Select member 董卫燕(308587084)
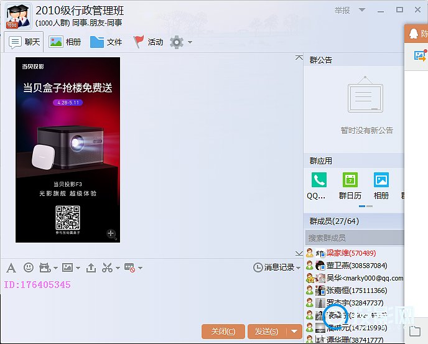The width and height of the screenshot is (428, 344). pyautogui.click(x=355, y=266)
